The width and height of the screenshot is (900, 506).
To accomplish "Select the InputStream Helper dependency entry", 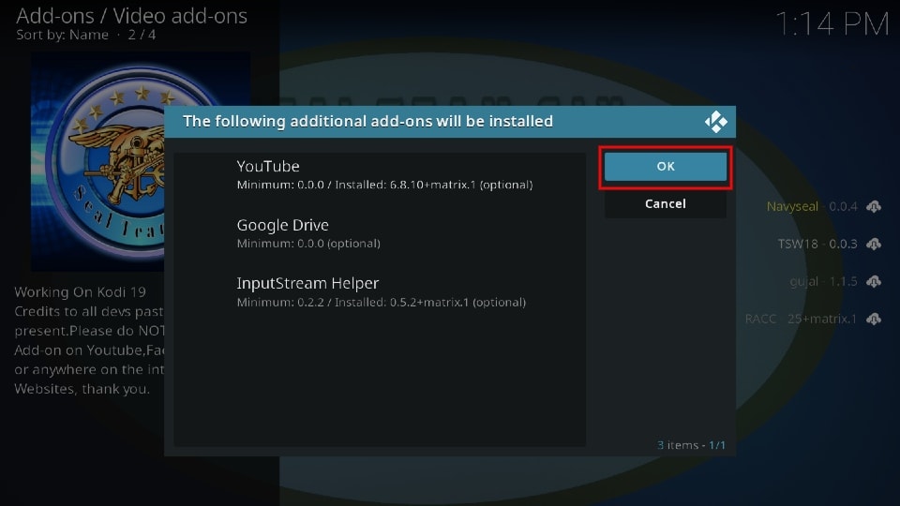I will click(380, 292).
